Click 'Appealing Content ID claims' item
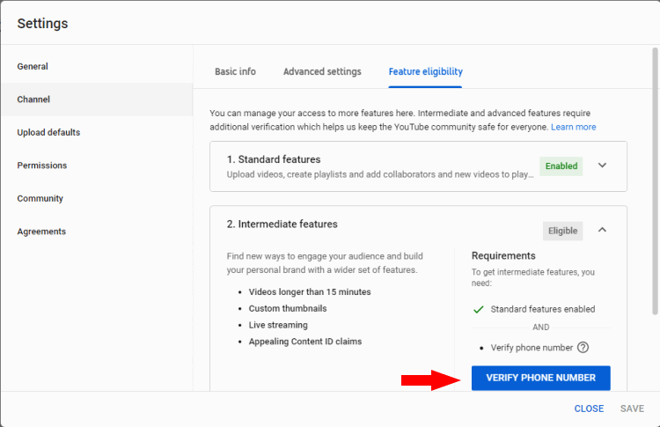The height and width of the screenshot is (427, 660). click(x=305, y=342)
